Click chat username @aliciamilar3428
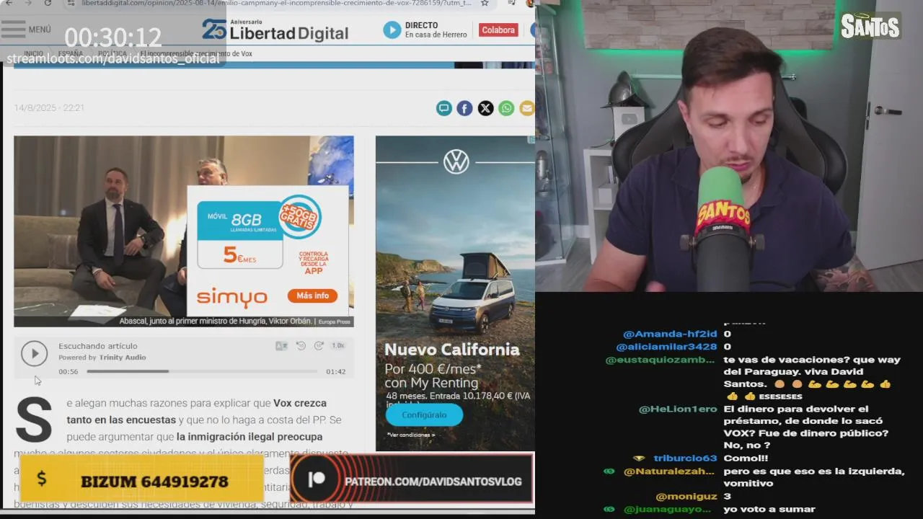This screenshot has height=519, width=923. click(666, 347)
